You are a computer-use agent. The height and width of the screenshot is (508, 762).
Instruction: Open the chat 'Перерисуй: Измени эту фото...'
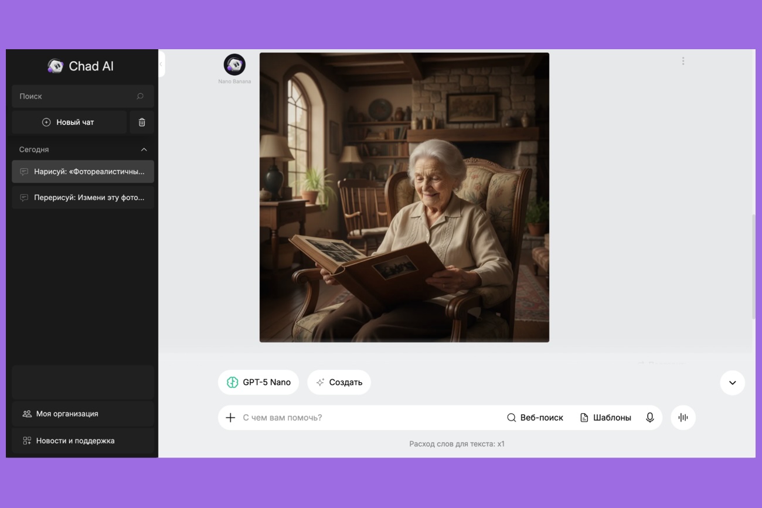pos(83,197)
